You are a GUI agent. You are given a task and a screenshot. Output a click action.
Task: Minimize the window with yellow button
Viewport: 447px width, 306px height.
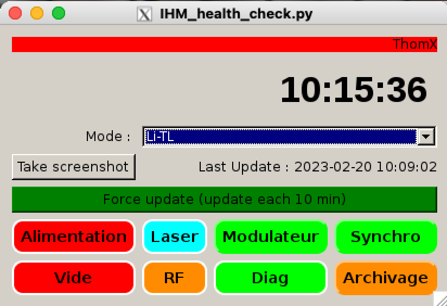tap(37, 14)
